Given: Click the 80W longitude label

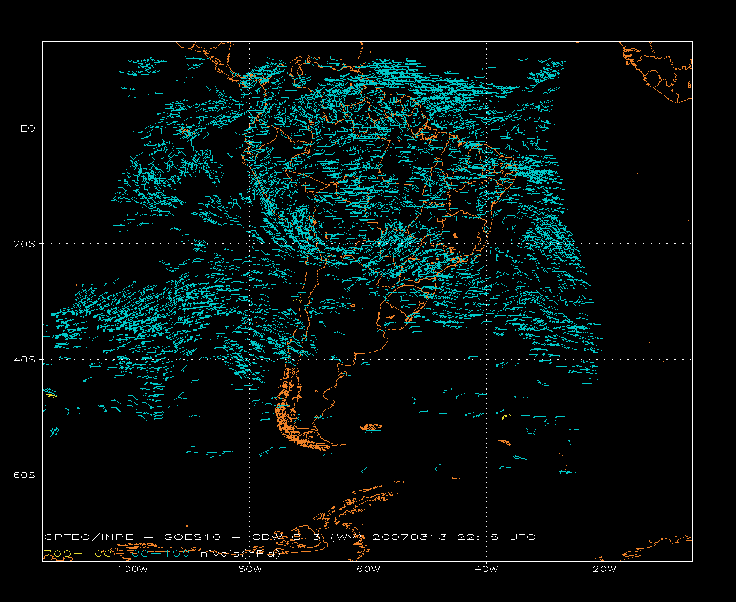Looking at the screenshot, I should [250, 569].
